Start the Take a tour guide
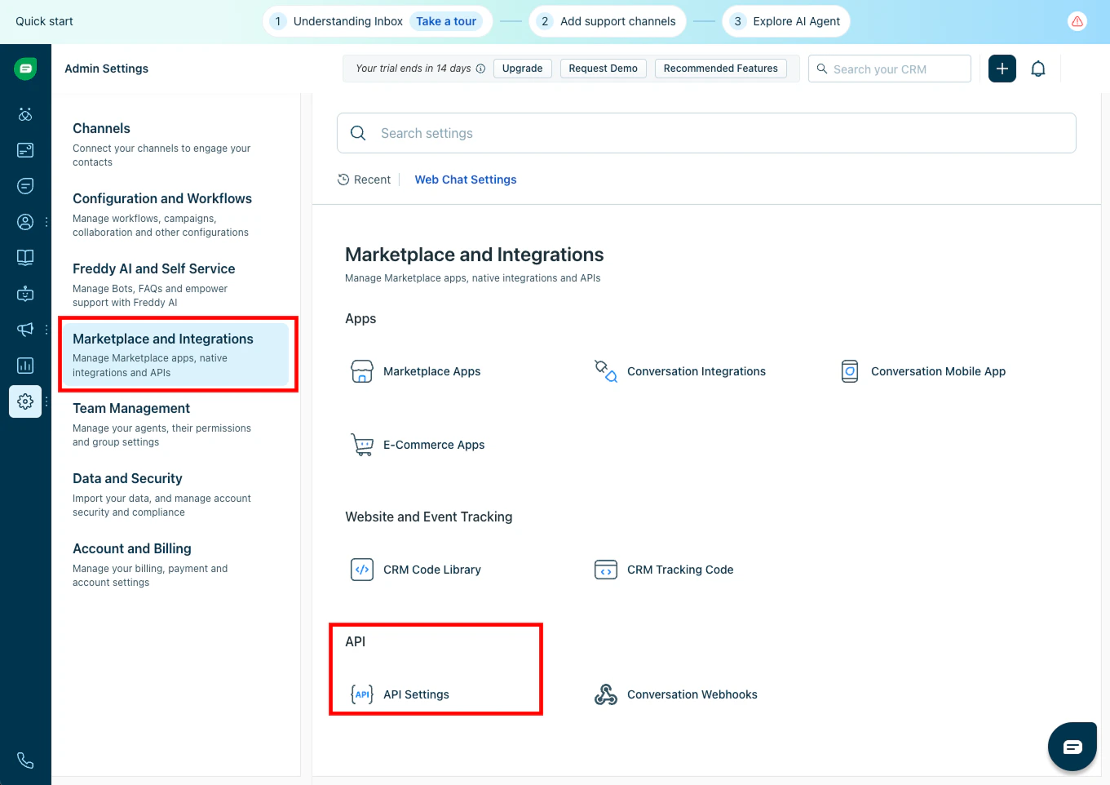Viewport: 1110px width, 785px height. pos(446,21)
